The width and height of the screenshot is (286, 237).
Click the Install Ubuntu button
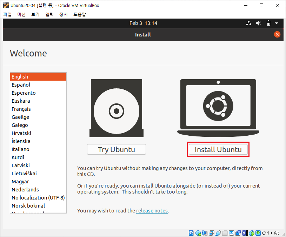point(218,150)
